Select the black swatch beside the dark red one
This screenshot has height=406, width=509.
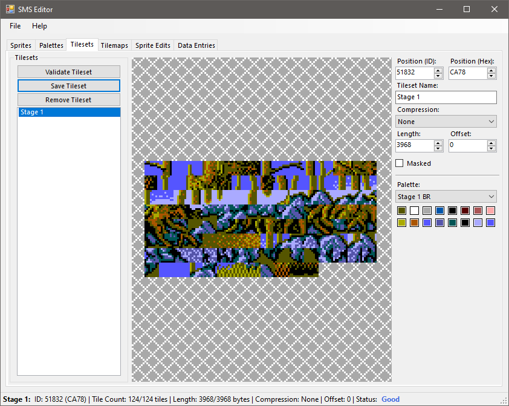(x=453, y=211)
